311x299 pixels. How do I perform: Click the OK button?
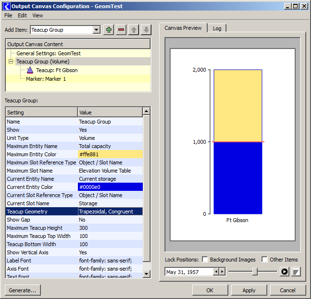pos(210,290)
